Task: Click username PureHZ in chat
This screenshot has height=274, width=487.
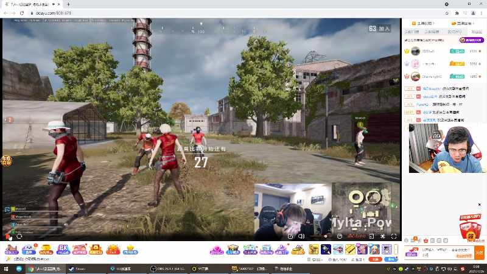Action: pos(422,104)
